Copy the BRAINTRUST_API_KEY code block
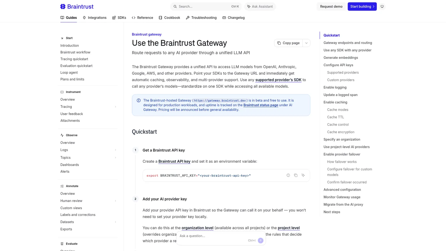 (x=296, y=175)
